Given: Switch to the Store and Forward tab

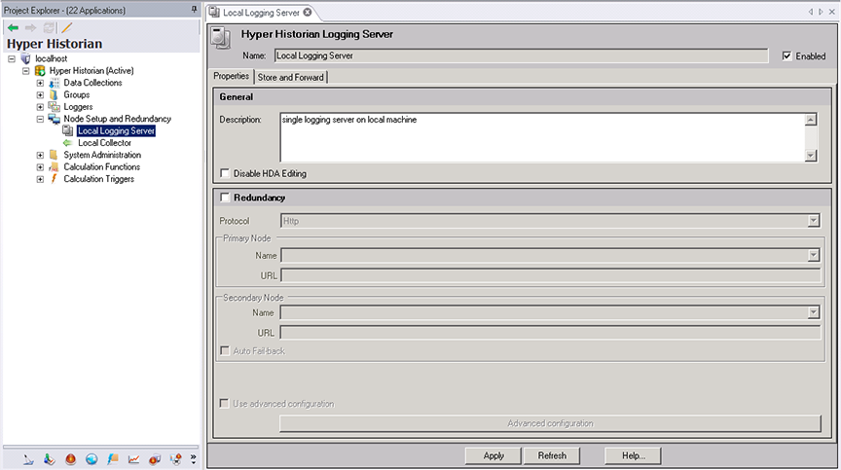Looking at the screenshot, I should tap(291, 77).
